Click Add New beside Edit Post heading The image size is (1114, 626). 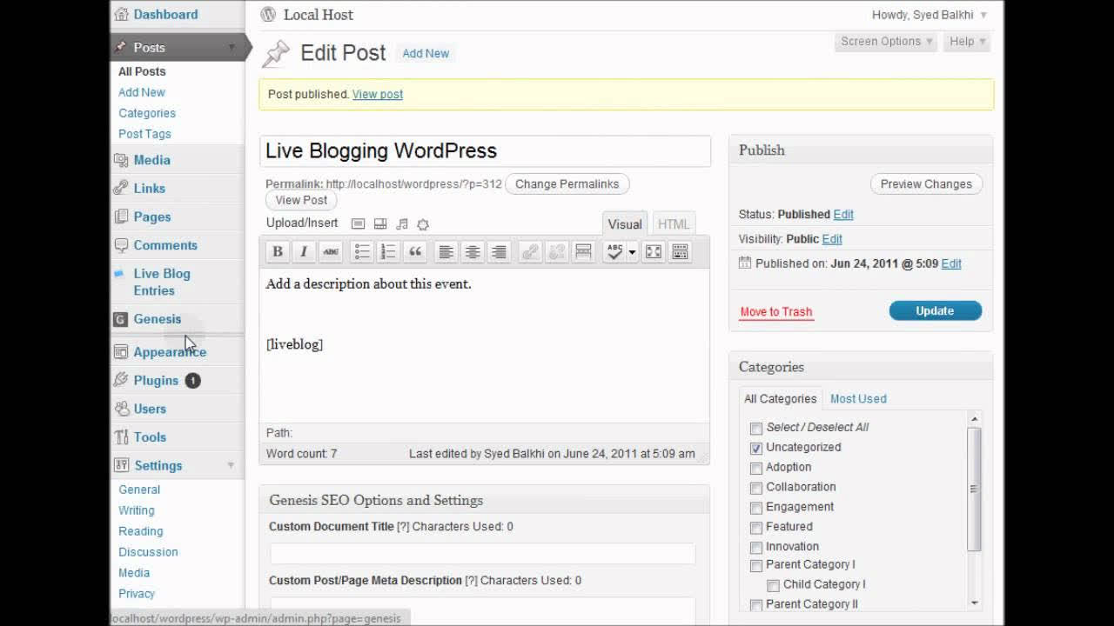click(x=426, y=53)
